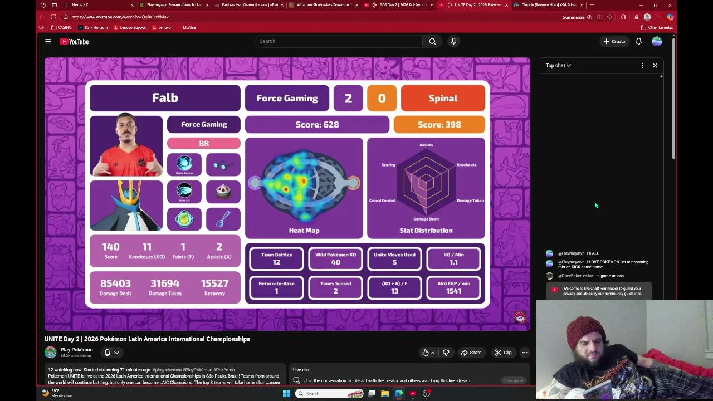Open Microsoft Edge from taskbar
Image resolution: width=713 pixels, height=401 pixels.
click(x=399, y=394)
